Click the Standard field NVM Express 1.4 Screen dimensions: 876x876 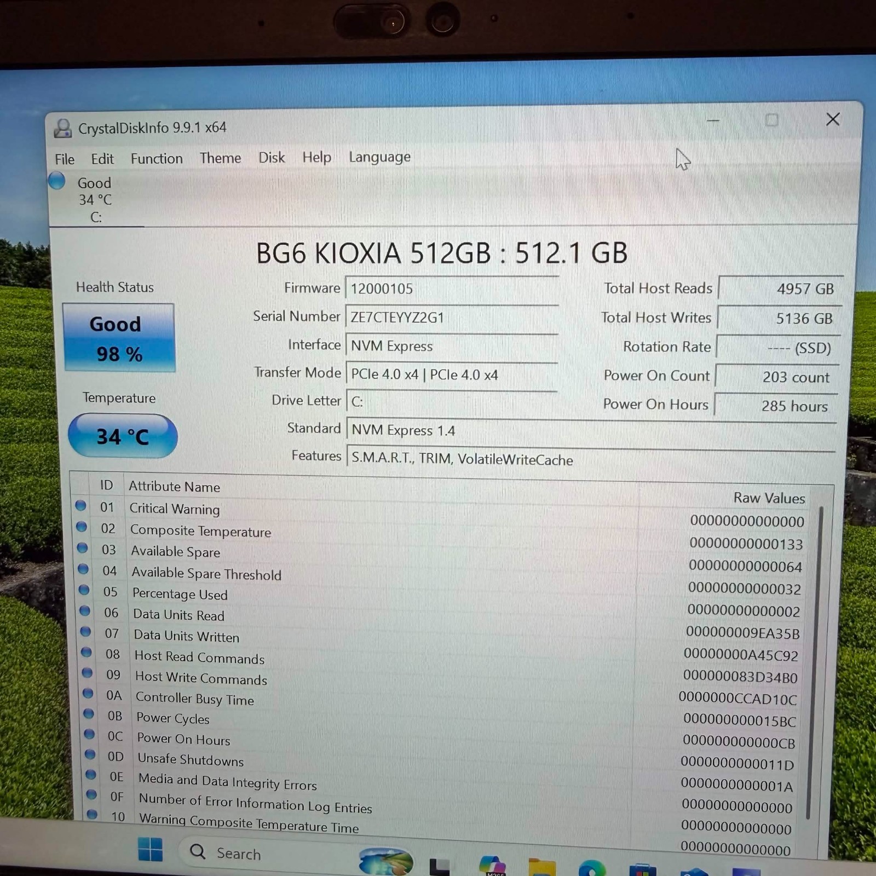pos(591,430)
